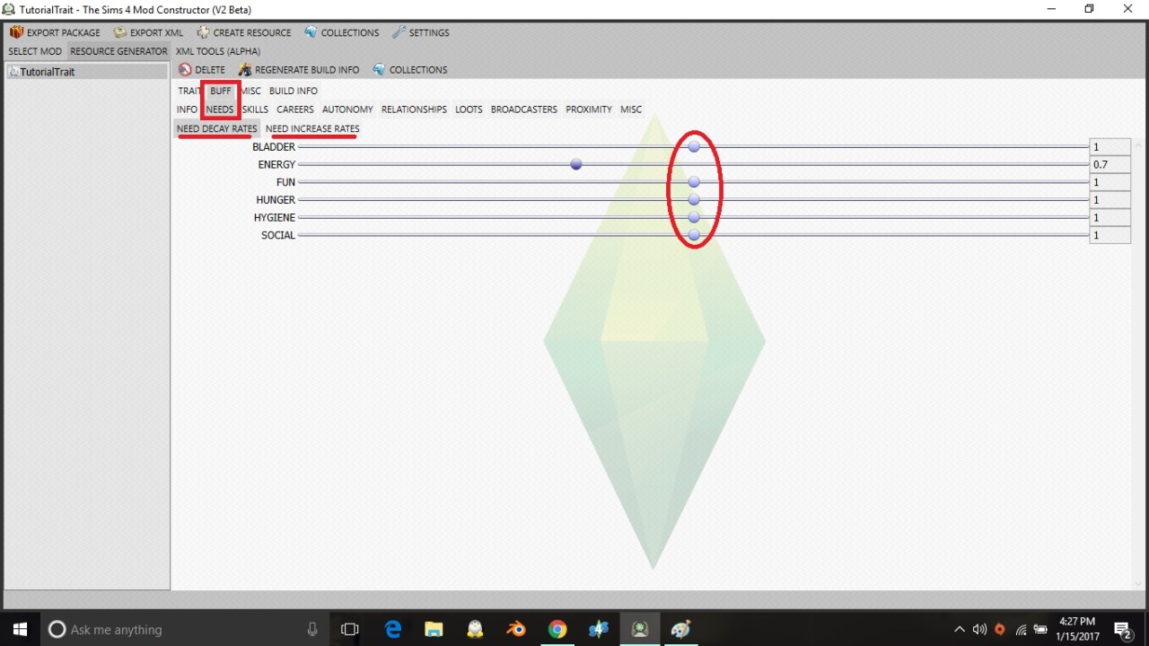Open the Skills sub-tab
This screenshot has height=646, width=1149.
[x=255, y=109]
